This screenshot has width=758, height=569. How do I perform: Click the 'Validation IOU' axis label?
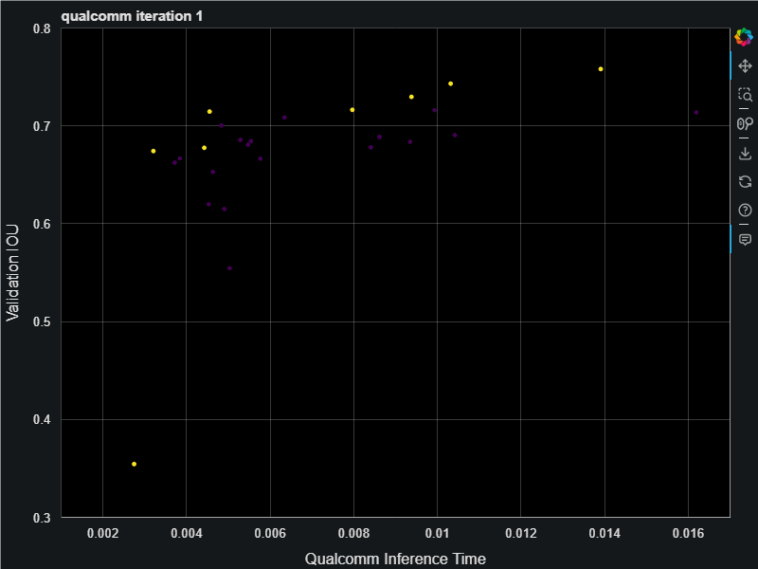[12, 273]
